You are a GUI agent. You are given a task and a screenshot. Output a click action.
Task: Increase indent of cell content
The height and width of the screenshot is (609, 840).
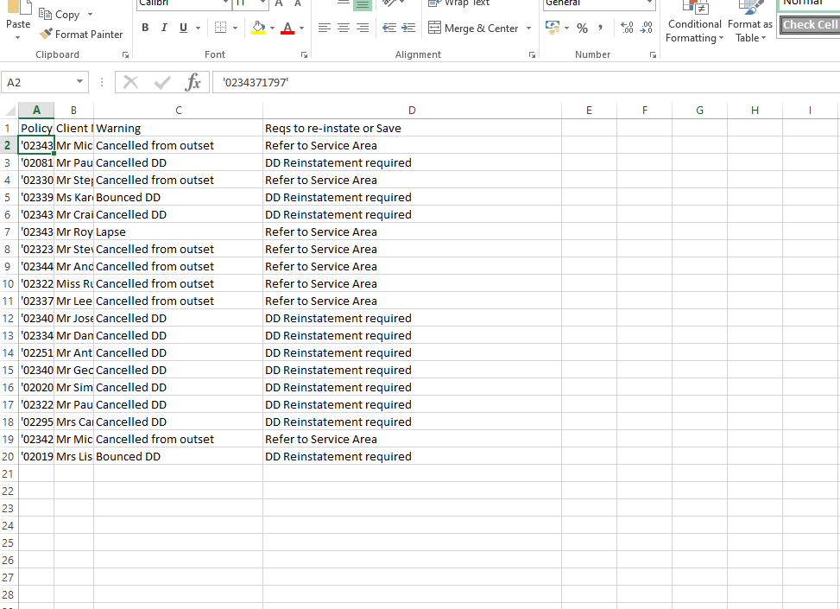coord(407,28)
